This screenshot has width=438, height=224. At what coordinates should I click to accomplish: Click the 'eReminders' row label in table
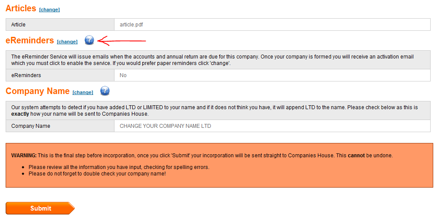(26, 75)
